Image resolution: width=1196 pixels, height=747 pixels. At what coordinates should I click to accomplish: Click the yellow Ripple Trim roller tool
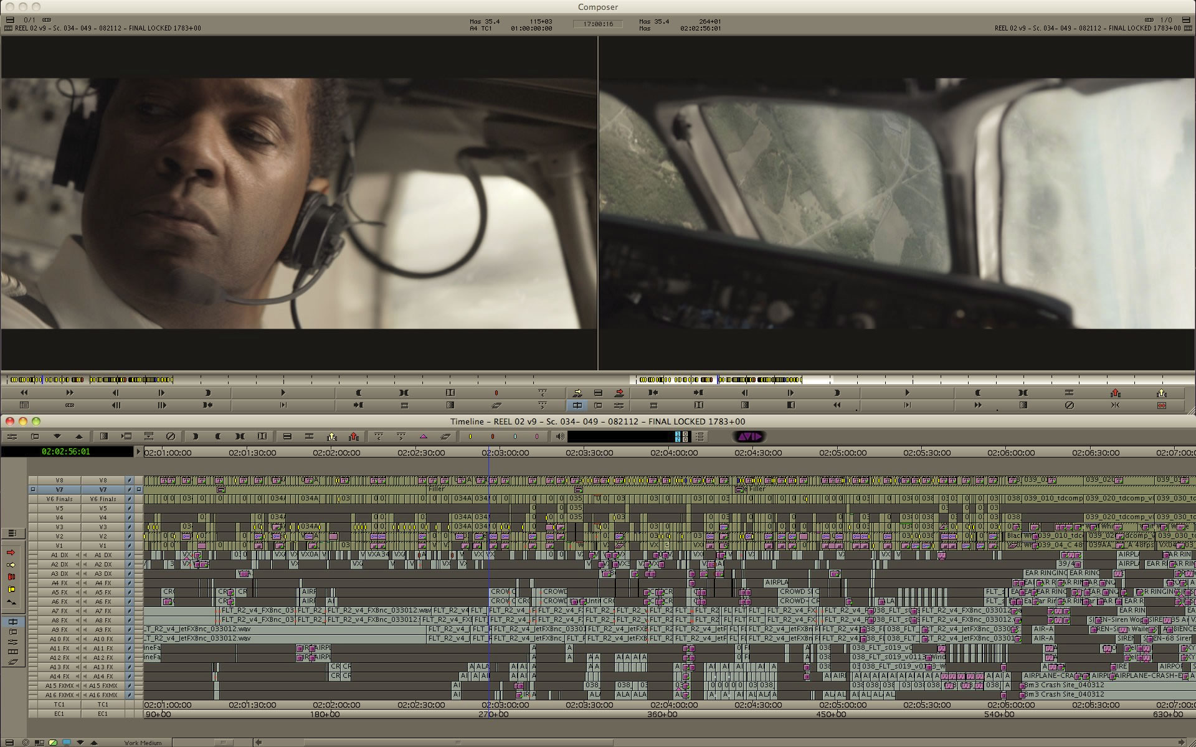11,590
